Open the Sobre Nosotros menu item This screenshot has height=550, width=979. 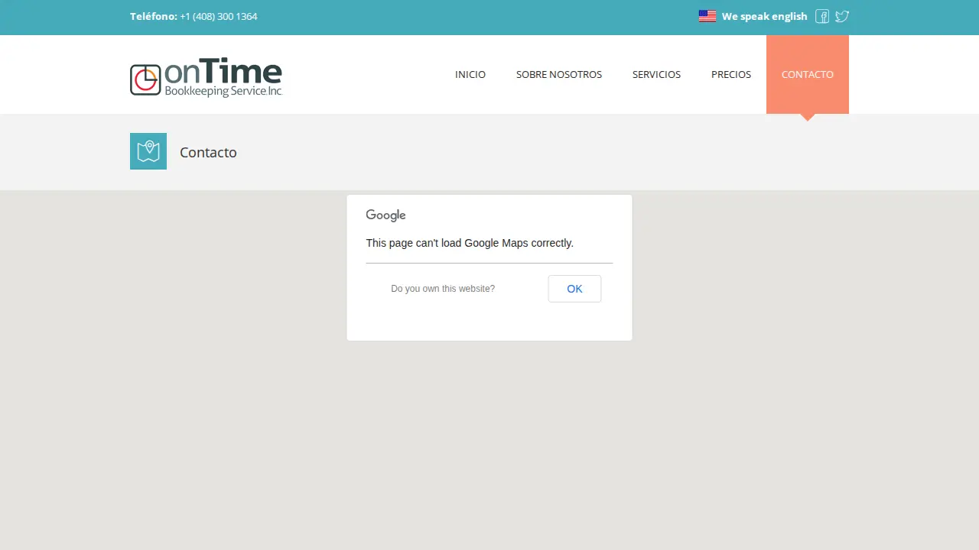[559, 74]
